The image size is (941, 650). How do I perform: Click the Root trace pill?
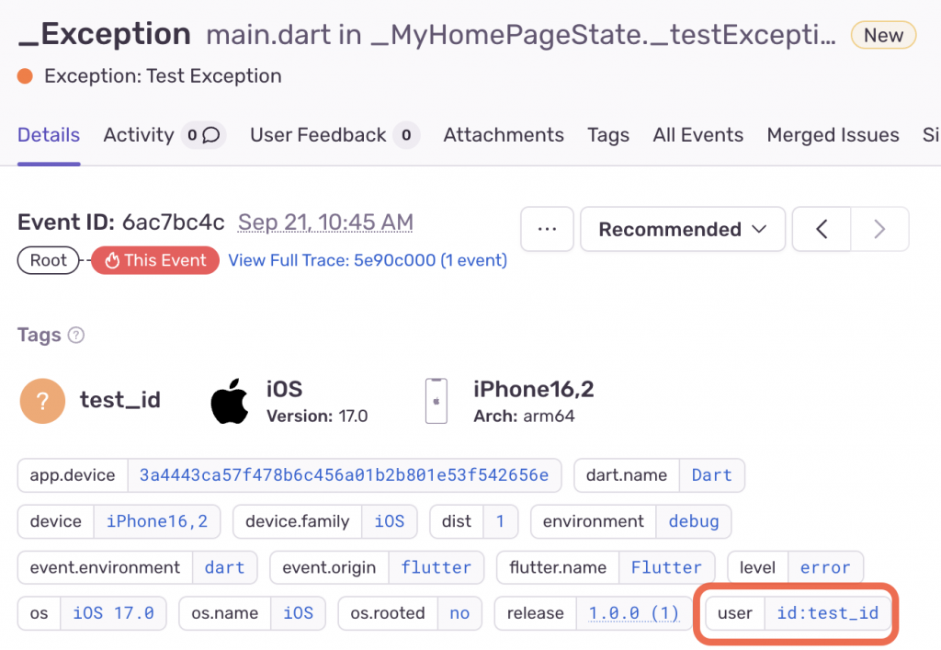[x=48, y=260]
